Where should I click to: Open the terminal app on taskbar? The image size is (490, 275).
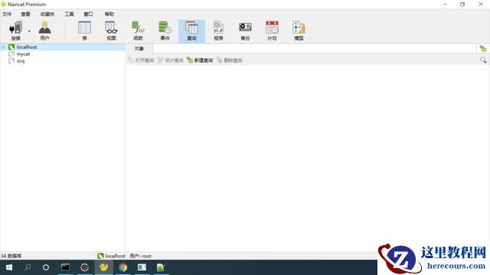point(65,267)
